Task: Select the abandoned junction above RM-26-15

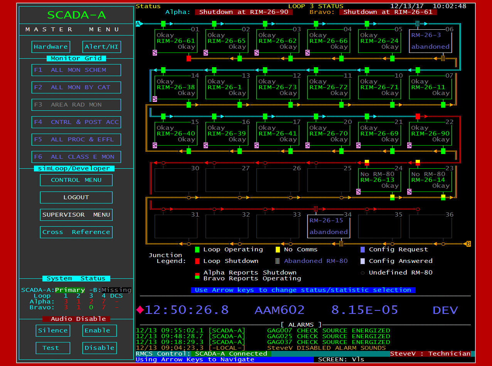Action: 316,209
